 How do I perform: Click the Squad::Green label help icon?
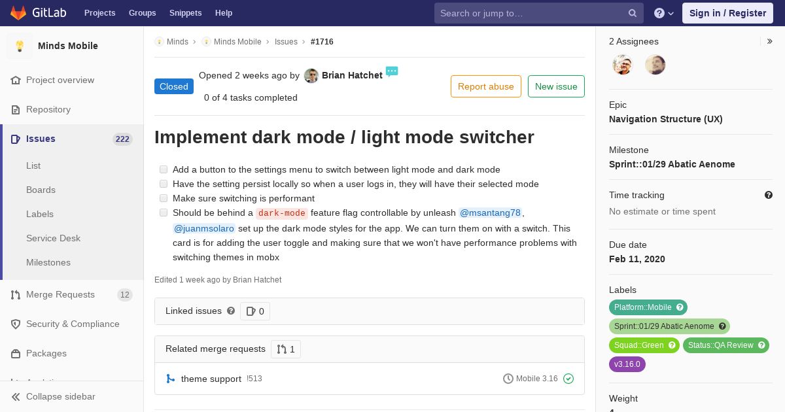click(x=672, y=345)
